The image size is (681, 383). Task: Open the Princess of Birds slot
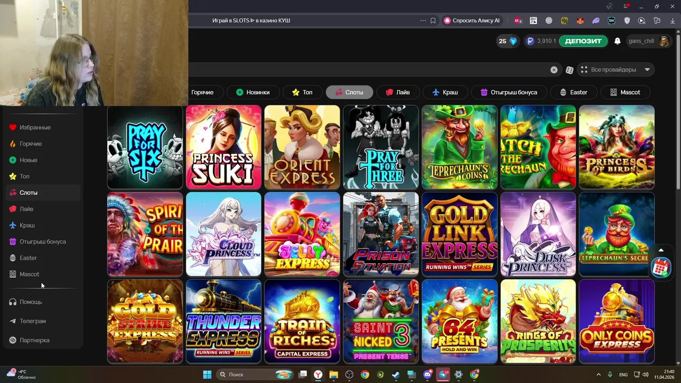point(617,147)
